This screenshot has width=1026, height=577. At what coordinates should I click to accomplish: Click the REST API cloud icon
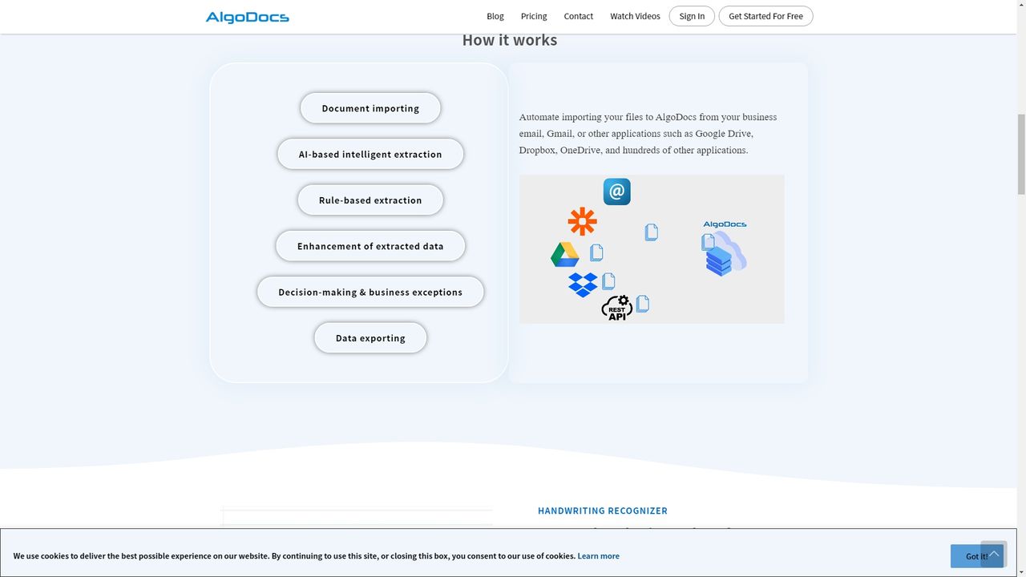point(617,309)
